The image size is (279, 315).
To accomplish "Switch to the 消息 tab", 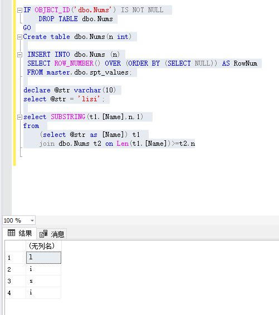I will coord(52,234).
